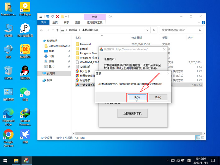Screen dimensions: 220x165
Task: Select 图片 in the navigation pane
Action: pos(51,67)
